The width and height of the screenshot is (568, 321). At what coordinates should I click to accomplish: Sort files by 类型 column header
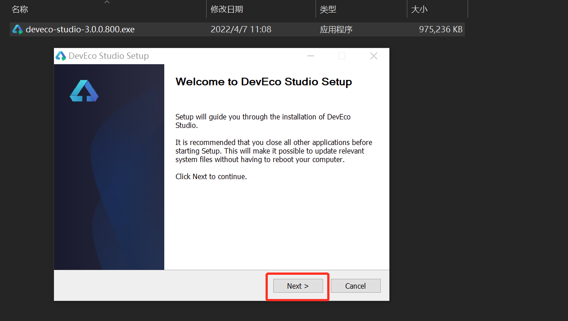(328, 9)
